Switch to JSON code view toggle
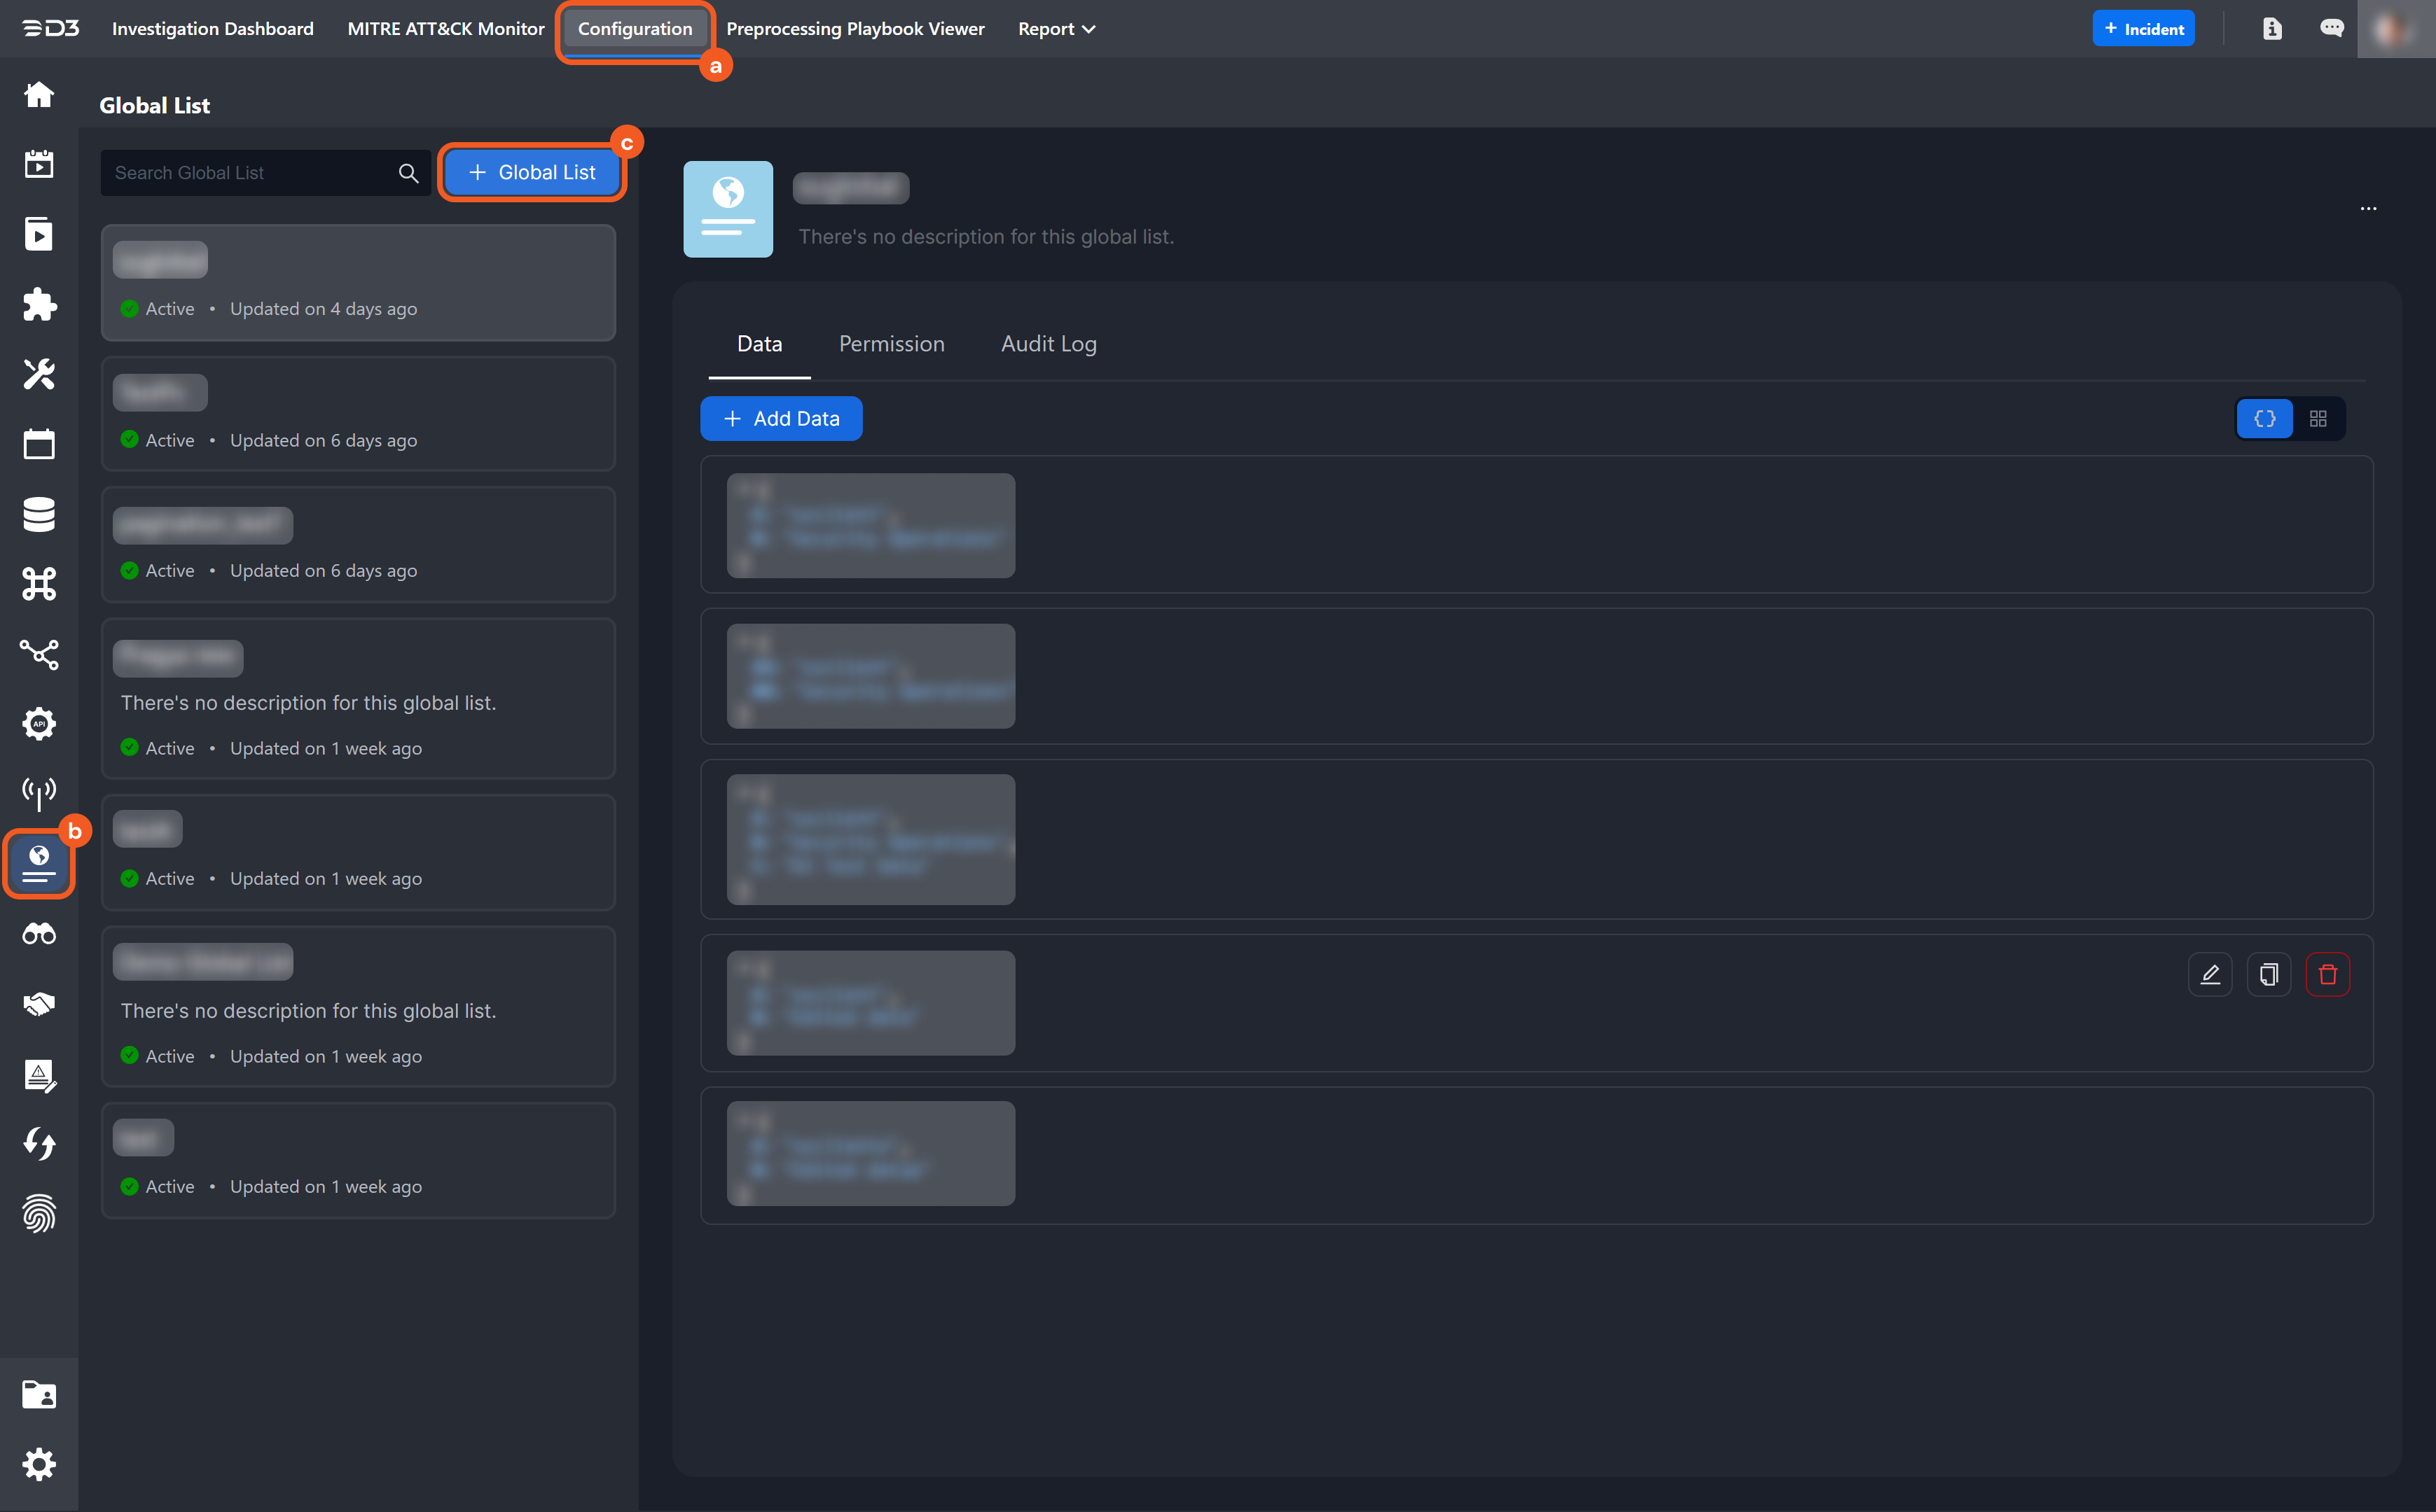 [x=2264, y=419]
